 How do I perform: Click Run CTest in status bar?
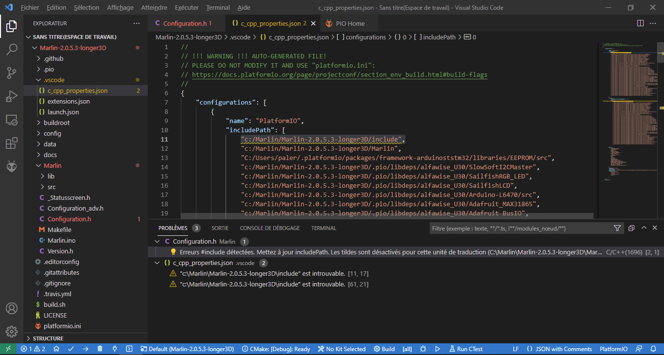(466, 349)
